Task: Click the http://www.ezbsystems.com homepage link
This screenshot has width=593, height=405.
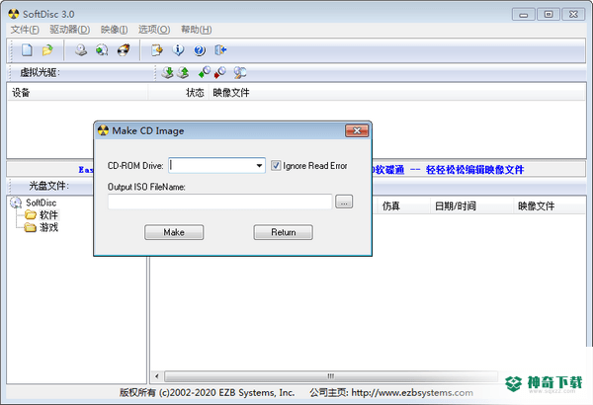Action: click(x=412, y=393)
